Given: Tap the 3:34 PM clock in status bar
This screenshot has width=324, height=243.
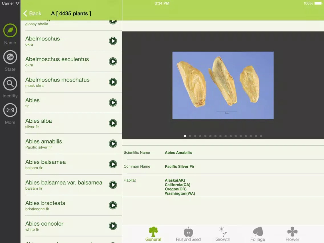Looking at the screenshot, I should [162, 3].
